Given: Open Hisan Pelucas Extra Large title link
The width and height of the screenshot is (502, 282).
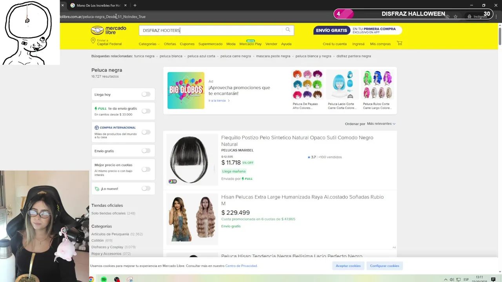Looking at the screenshot, I should coord(302,200).
